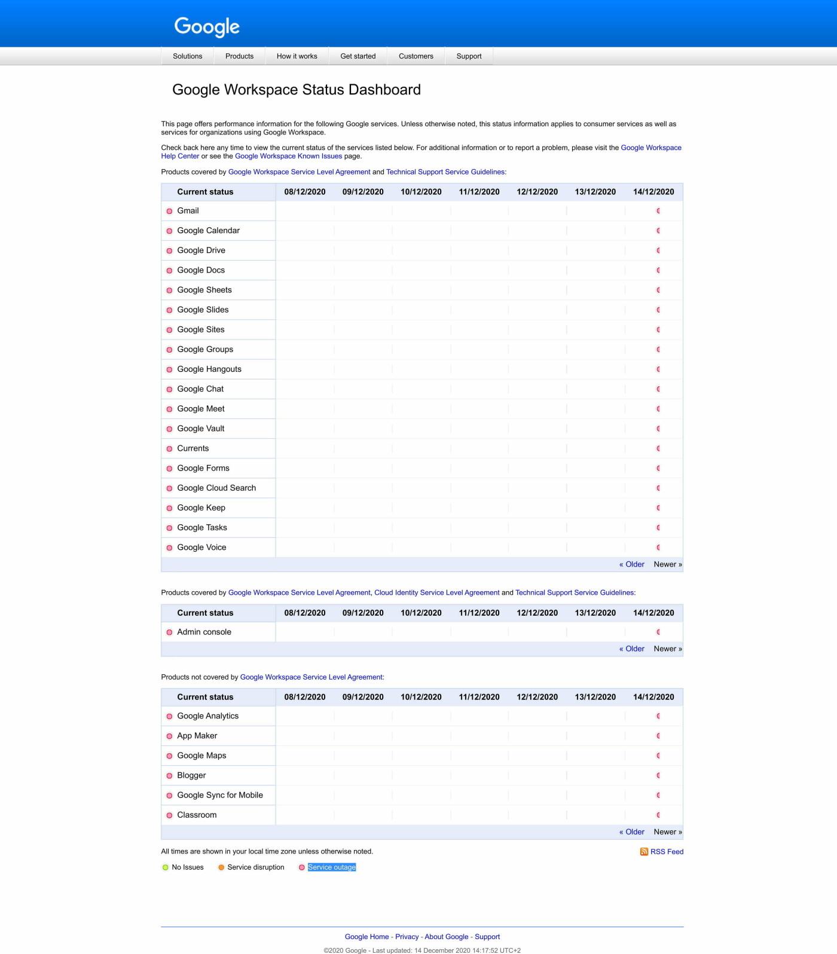
Task: Open Google Meet outage marker on 14/12/2020
Action: tap(658, 409)
